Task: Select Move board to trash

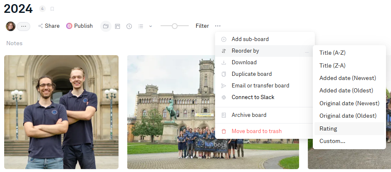Action: 256,131
